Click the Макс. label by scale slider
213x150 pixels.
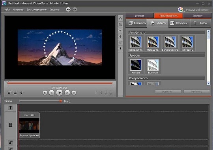coord(67,101)
